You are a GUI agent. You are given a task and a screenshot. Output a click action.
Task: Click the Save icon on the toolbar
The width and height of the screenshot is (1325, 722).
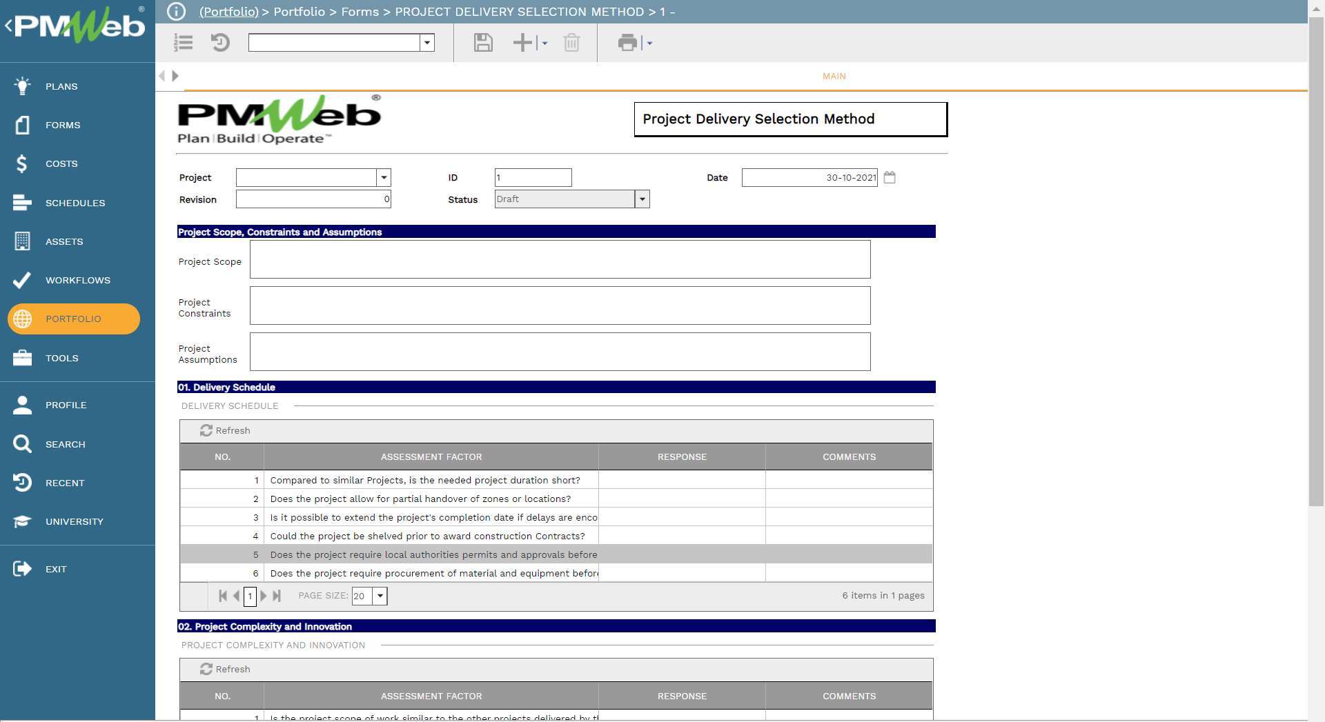pos(482,43)
